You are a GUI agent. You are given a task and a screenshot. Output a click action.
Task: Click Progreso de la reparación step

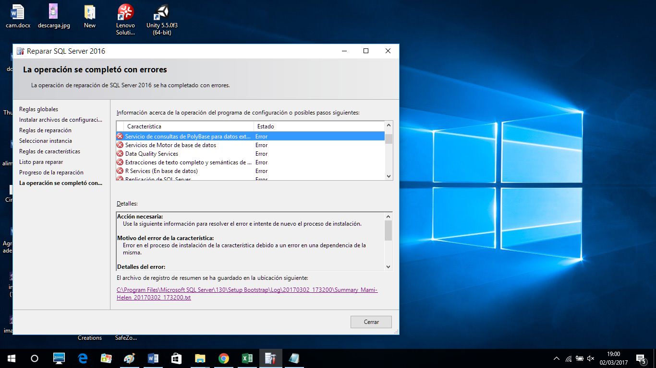point(51,172)
